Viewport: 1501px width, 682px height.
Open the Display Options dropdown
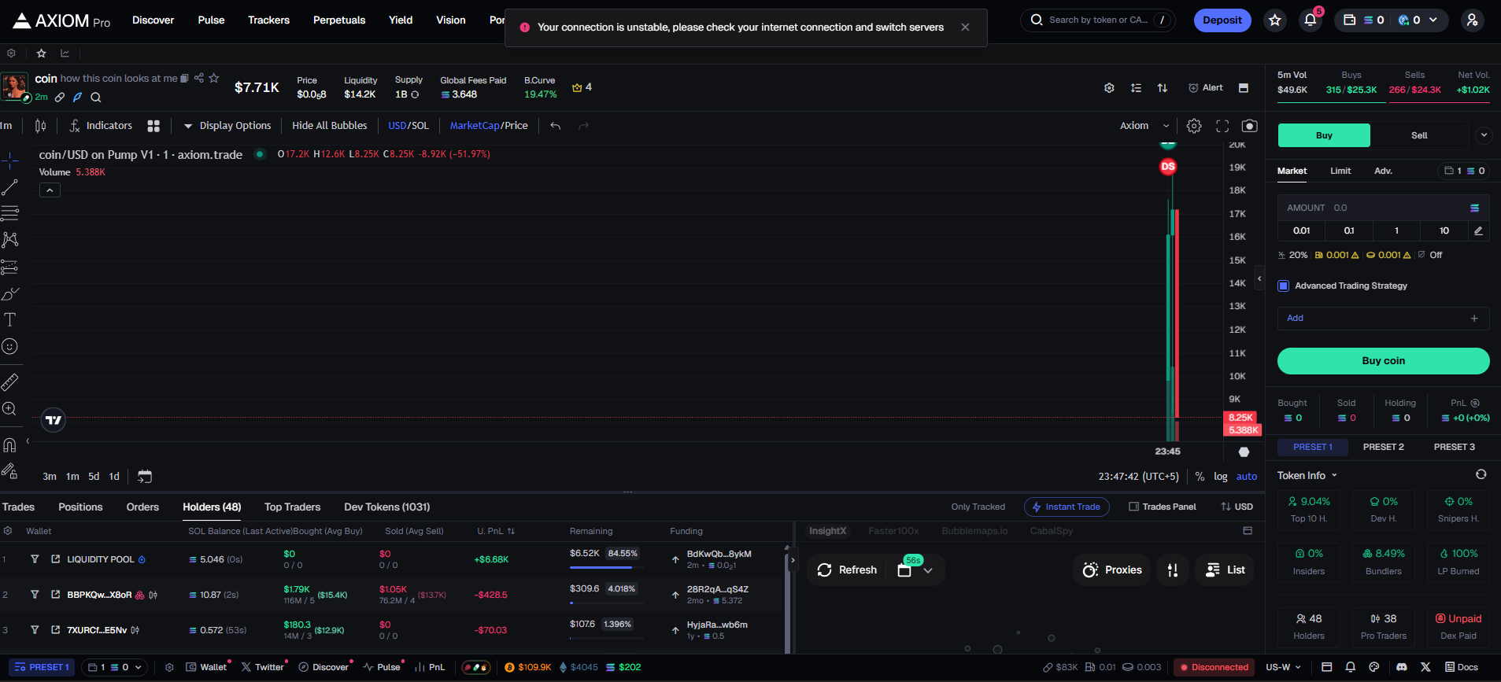coord(227,126)
